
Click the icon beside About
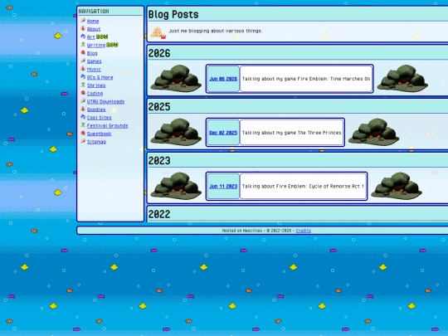(83, 28)
